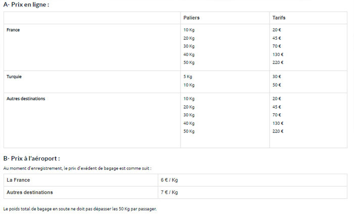Click the "Tarifs" column header
The height and width of the screenshot is (217, 354).
[279, 18]
